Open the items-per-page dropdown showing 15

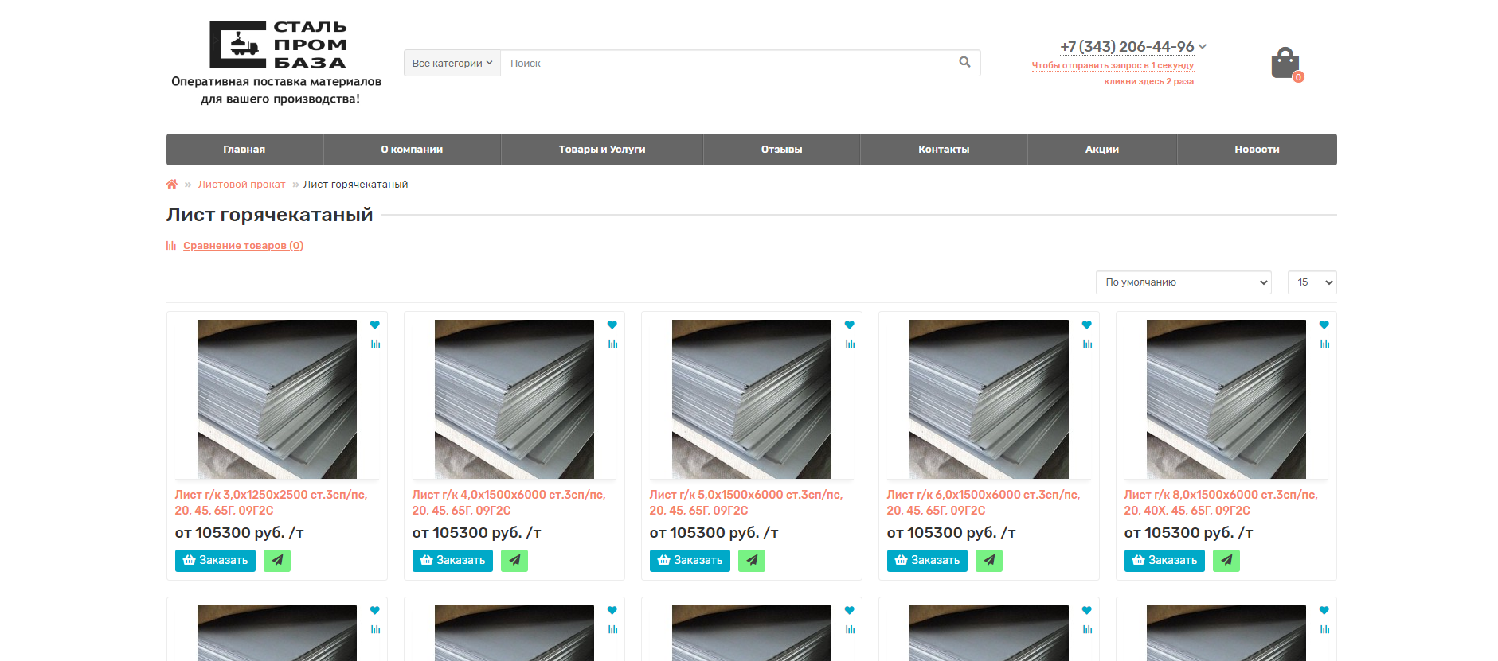[1312, 282]
